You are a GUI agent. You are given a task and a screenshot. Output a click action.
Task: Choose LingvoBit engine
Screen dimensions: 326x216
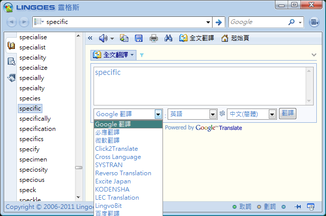click(128, 206)
